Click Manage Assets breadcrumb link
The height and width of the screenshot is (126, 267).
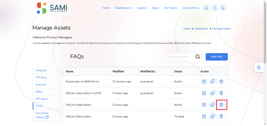(221, 29)
